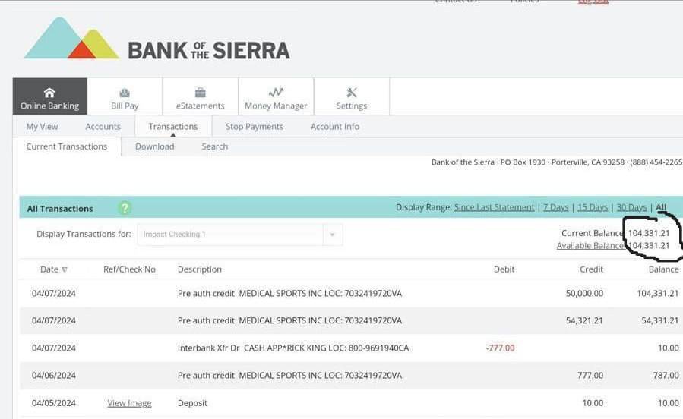The height and width of the screenshot is (419, 683).
Task: Show transactions Since Last Statement
Action: [494, 207]
